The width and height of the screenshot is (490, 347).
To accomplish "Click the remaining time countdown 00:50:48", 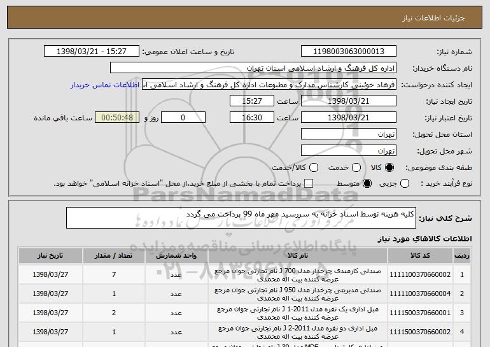I will pos(117,118).
